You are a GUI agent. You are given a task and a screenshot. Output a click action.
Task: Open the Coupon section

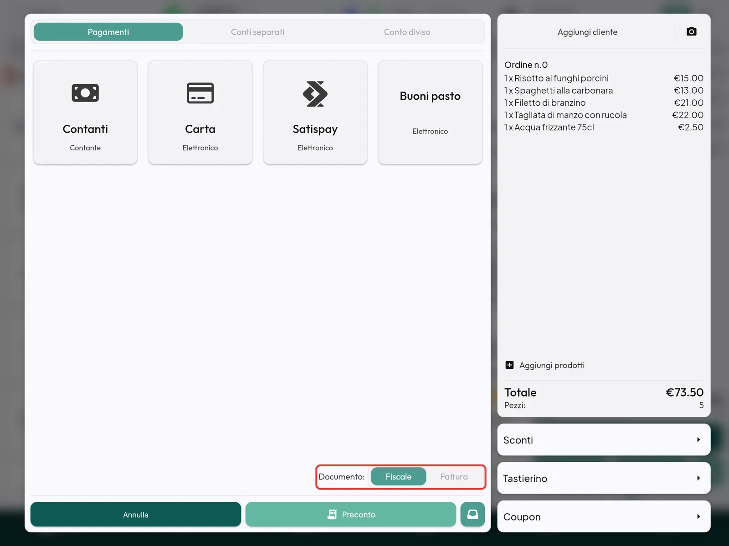pos(604,516)
